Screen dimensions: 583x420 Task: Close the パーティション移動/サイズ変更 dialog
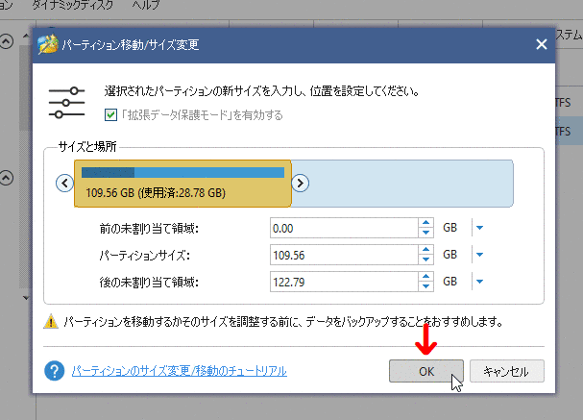(543, 44)
